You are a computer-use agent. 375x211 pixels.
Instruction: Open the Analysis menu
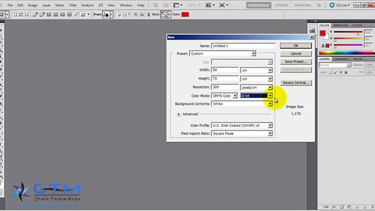point(87,5)
